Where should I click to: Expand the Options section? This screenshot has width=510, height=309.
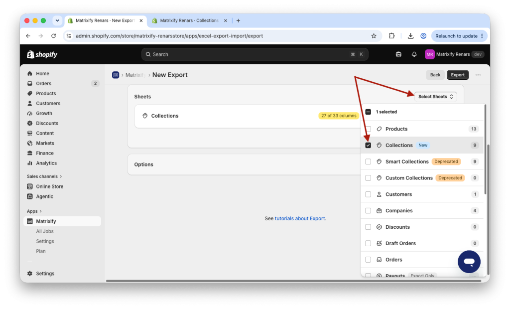244,164
